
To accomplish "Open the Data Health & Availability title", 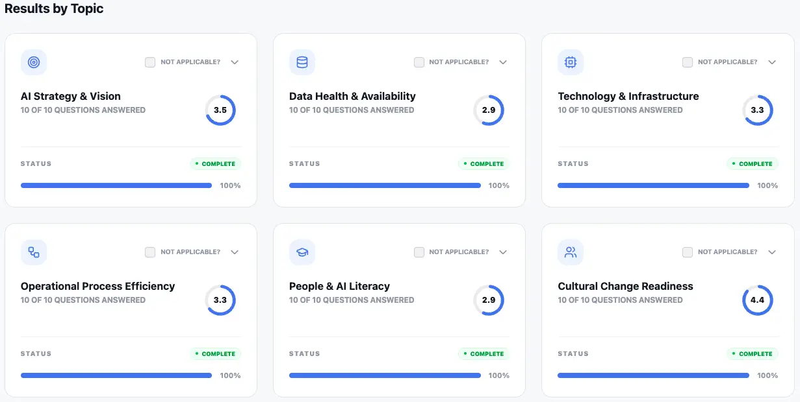I will pos(352,96).
